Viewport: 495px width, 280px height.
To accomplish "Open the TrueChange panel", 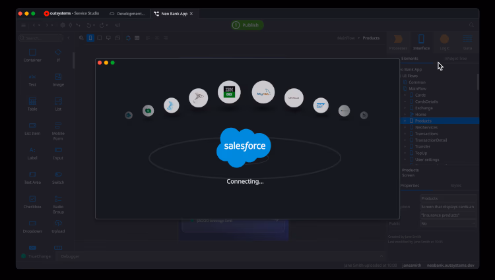I will click(36, 256).
